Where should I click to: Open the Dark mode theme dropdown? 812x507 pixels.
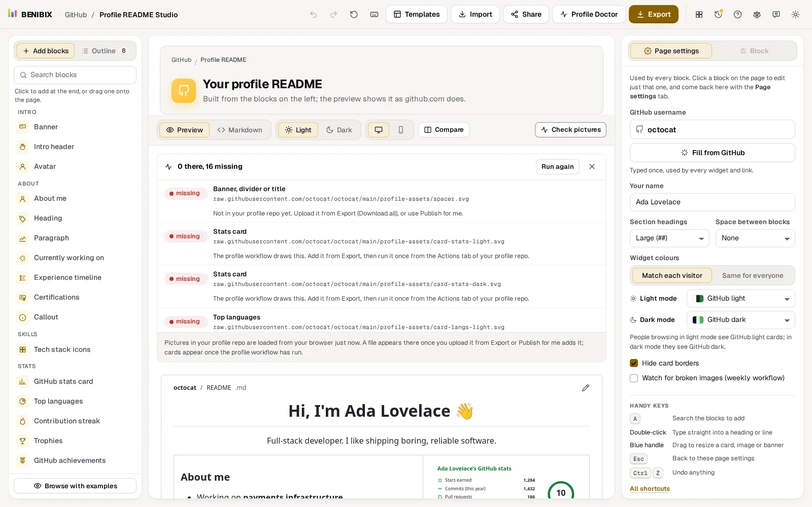[x=741, y=320]
